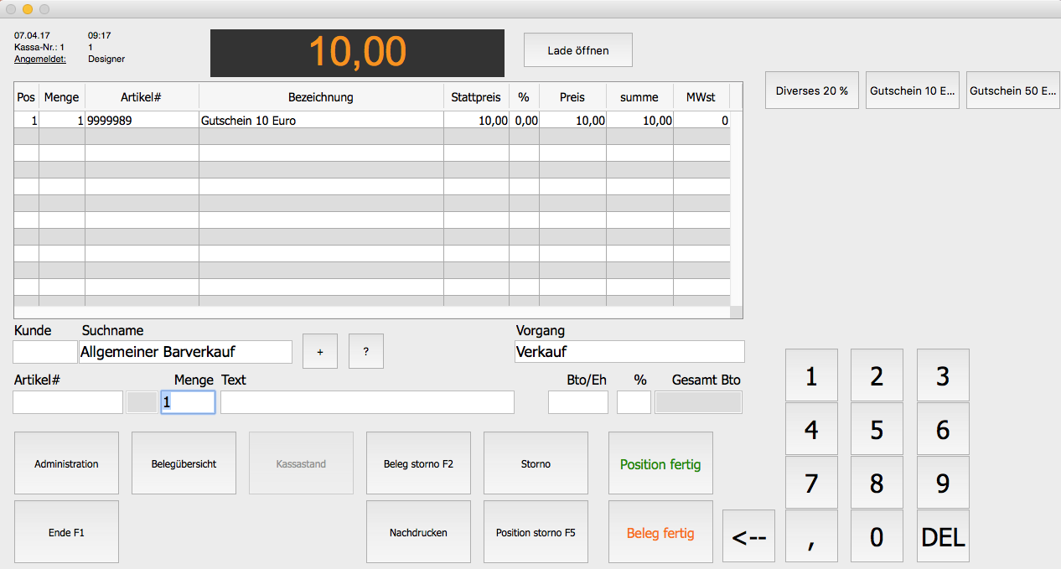Click small grey box beside Artikel# field
This screenshot has height=569, width=1061.
(142, 402)
